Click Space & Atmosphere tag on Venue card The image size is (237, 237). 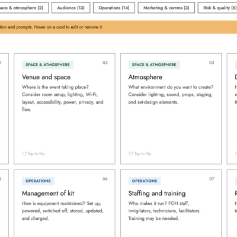point(47,65)
